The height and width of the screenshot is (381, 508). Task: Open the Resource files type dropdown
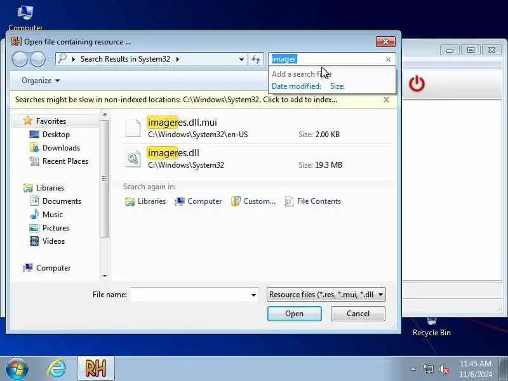tap(326, 295)
